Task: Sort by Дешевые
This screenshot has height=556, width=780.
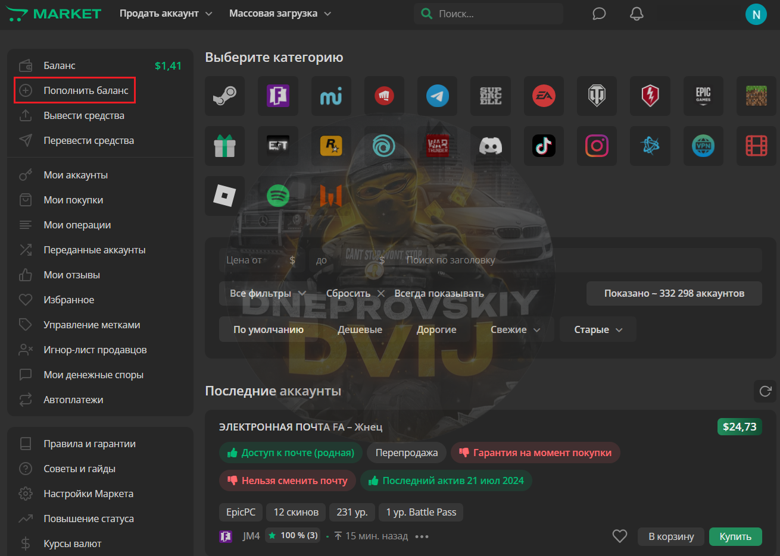Action: pyautogui.click(x=360, y=329)
